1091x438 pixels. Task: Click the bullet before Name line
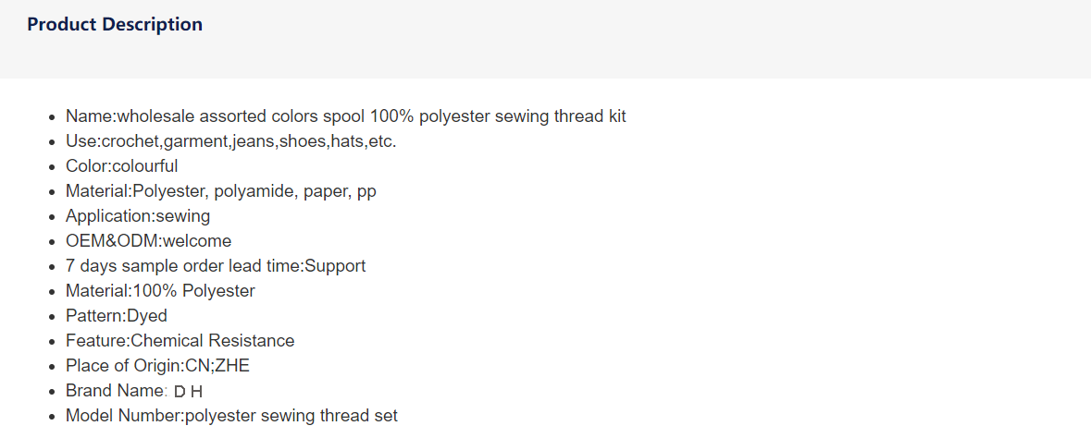coord(52,116)
